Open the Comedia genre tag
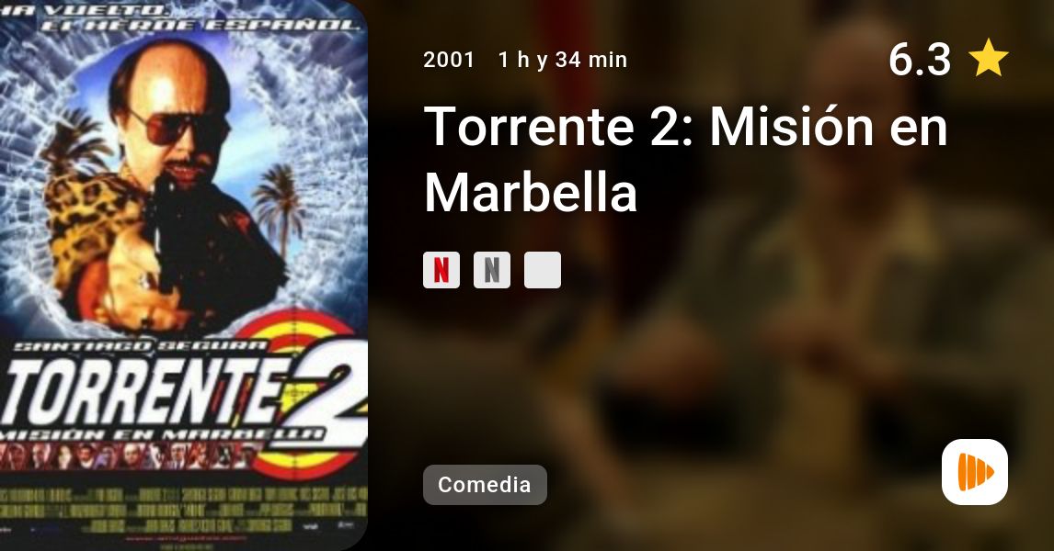Screen dimensions: 1054x551 tap(485, 485)
